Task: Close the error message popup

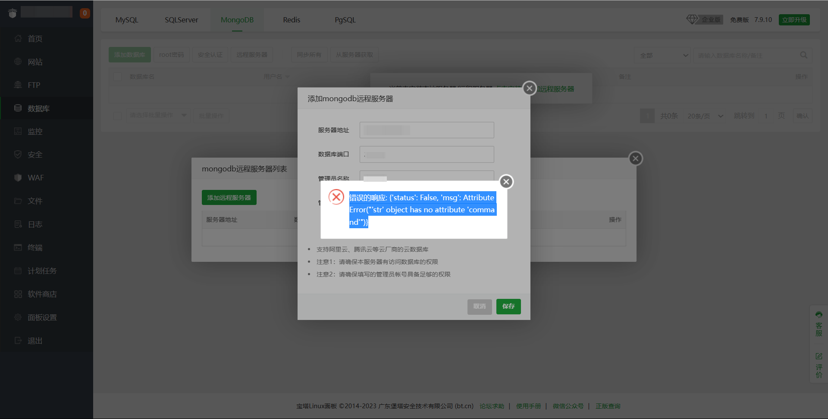Action: coord(506,182)
